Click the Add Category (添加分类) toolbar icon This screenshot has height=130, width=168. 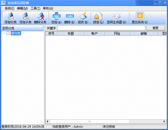(x=10, y=18)
